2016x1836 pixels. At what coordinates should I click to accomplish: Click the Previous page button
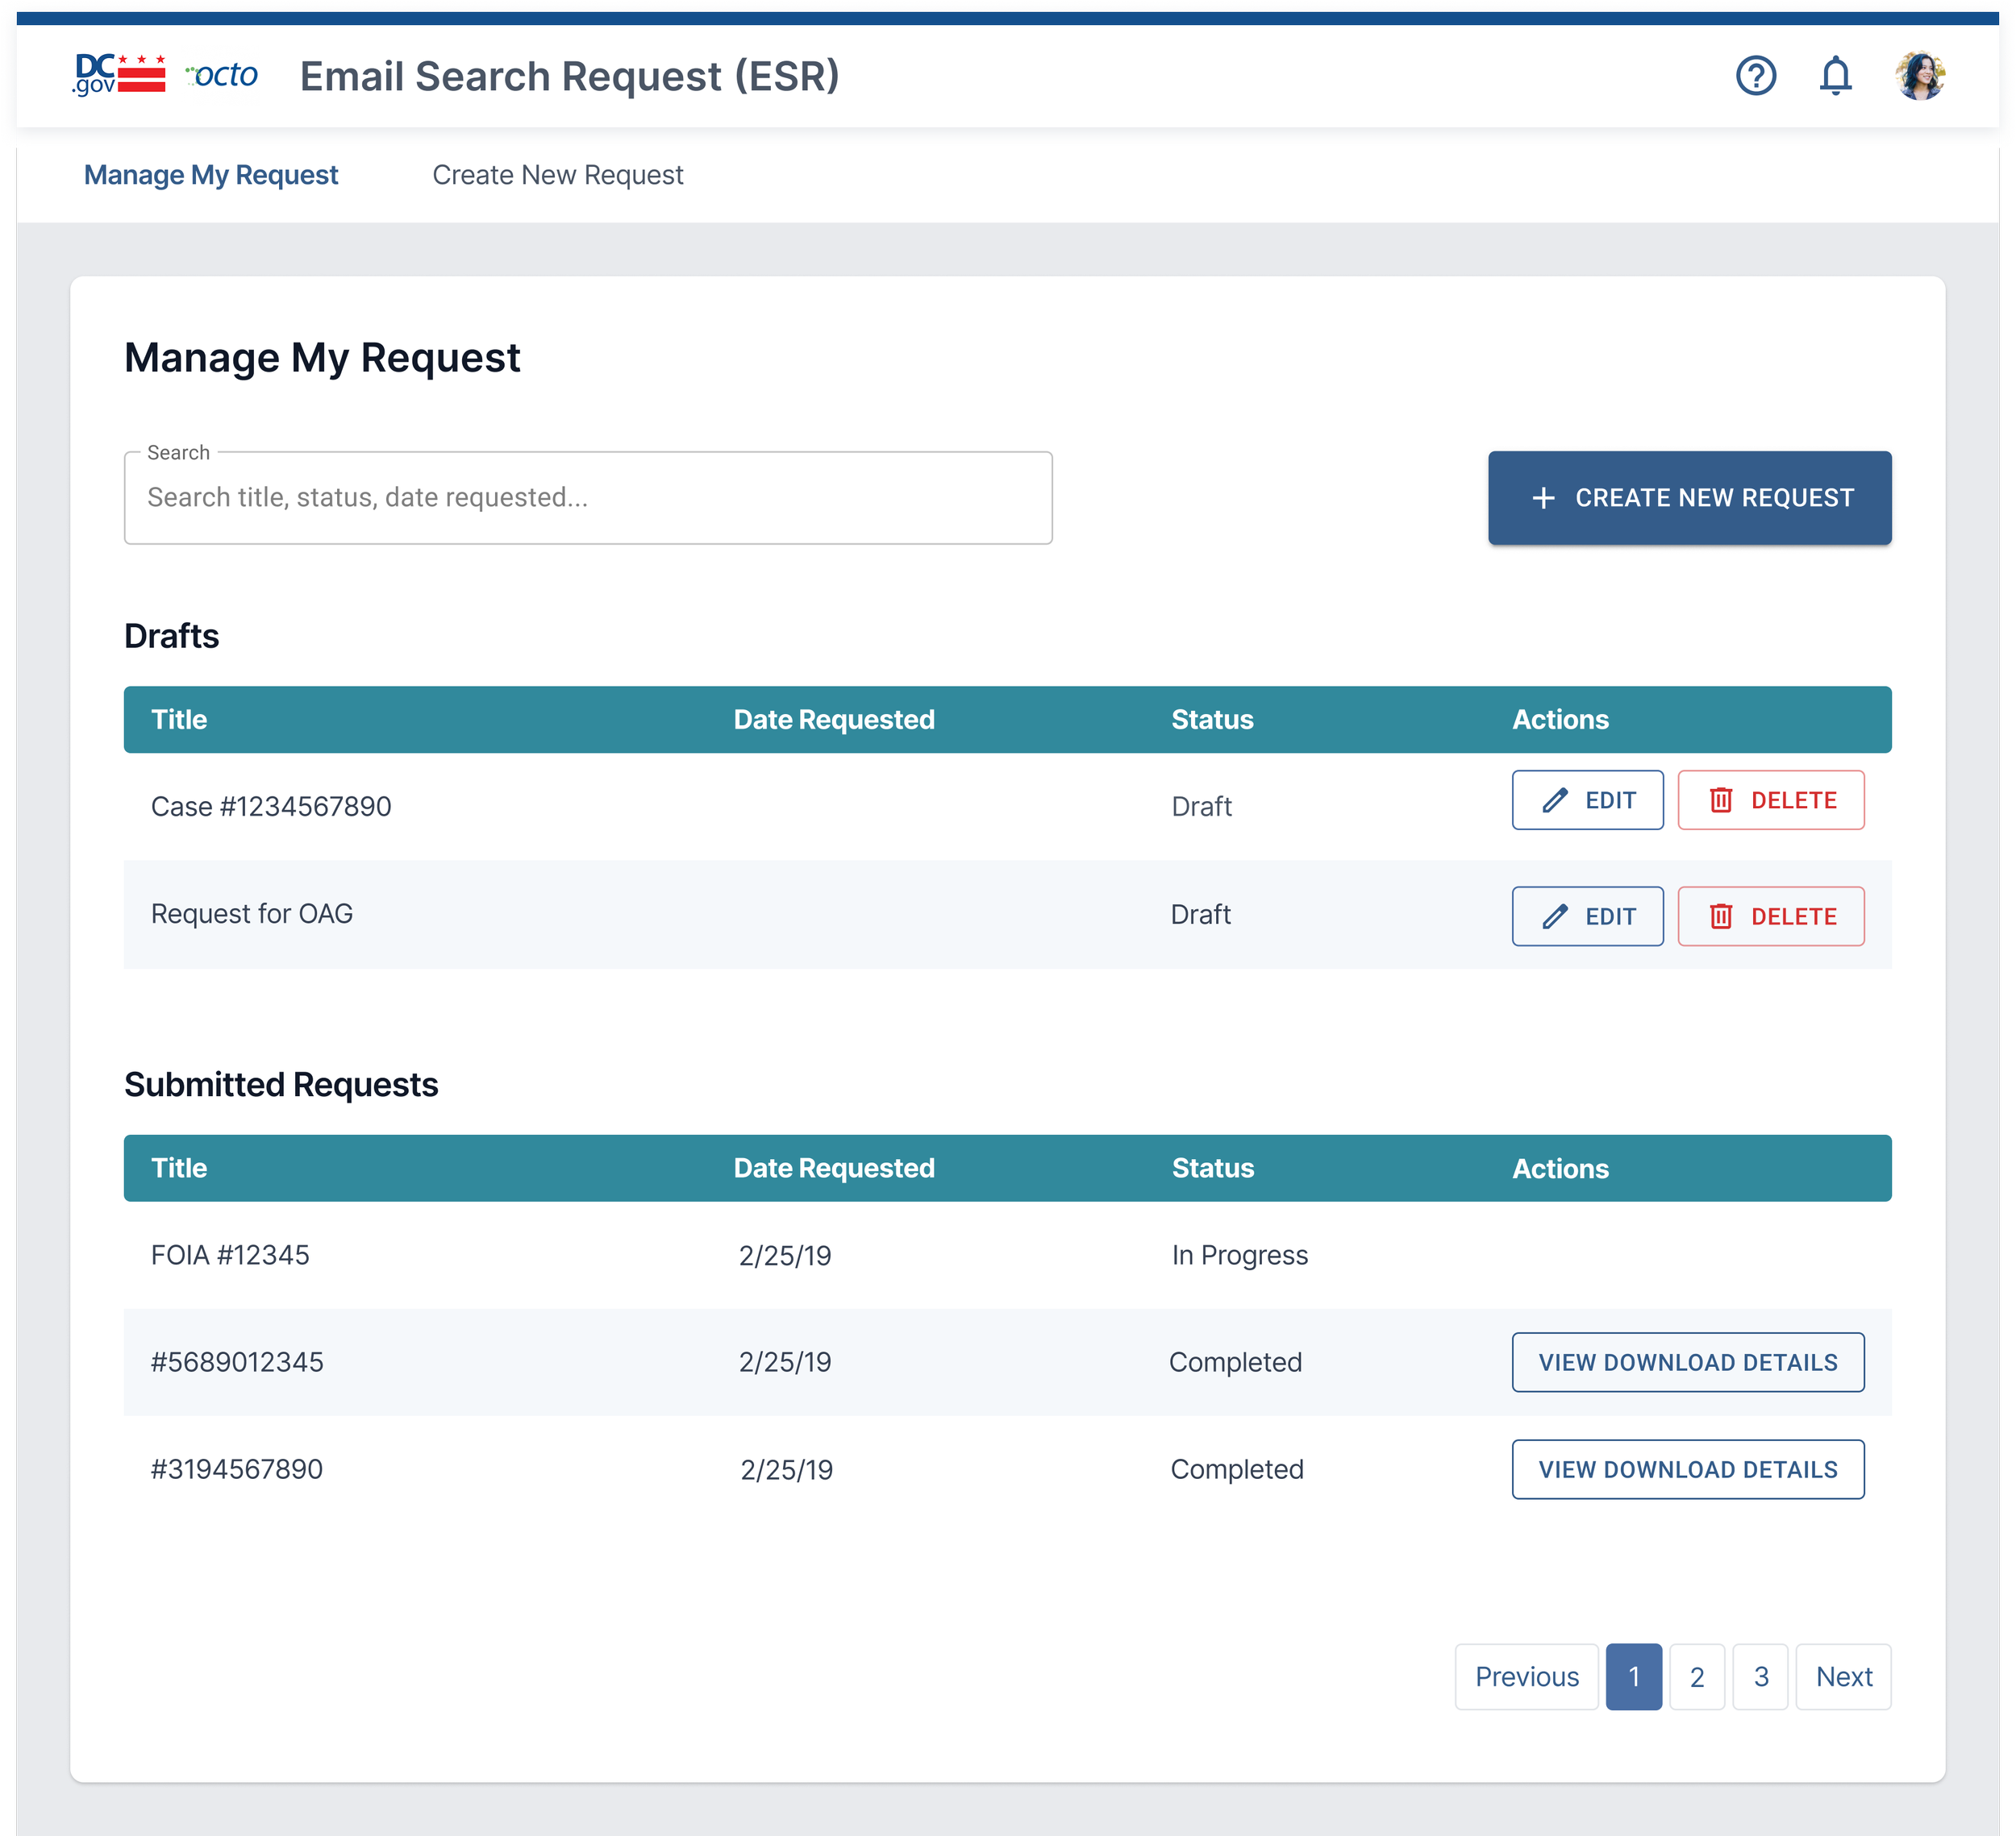(1526, 1677)
